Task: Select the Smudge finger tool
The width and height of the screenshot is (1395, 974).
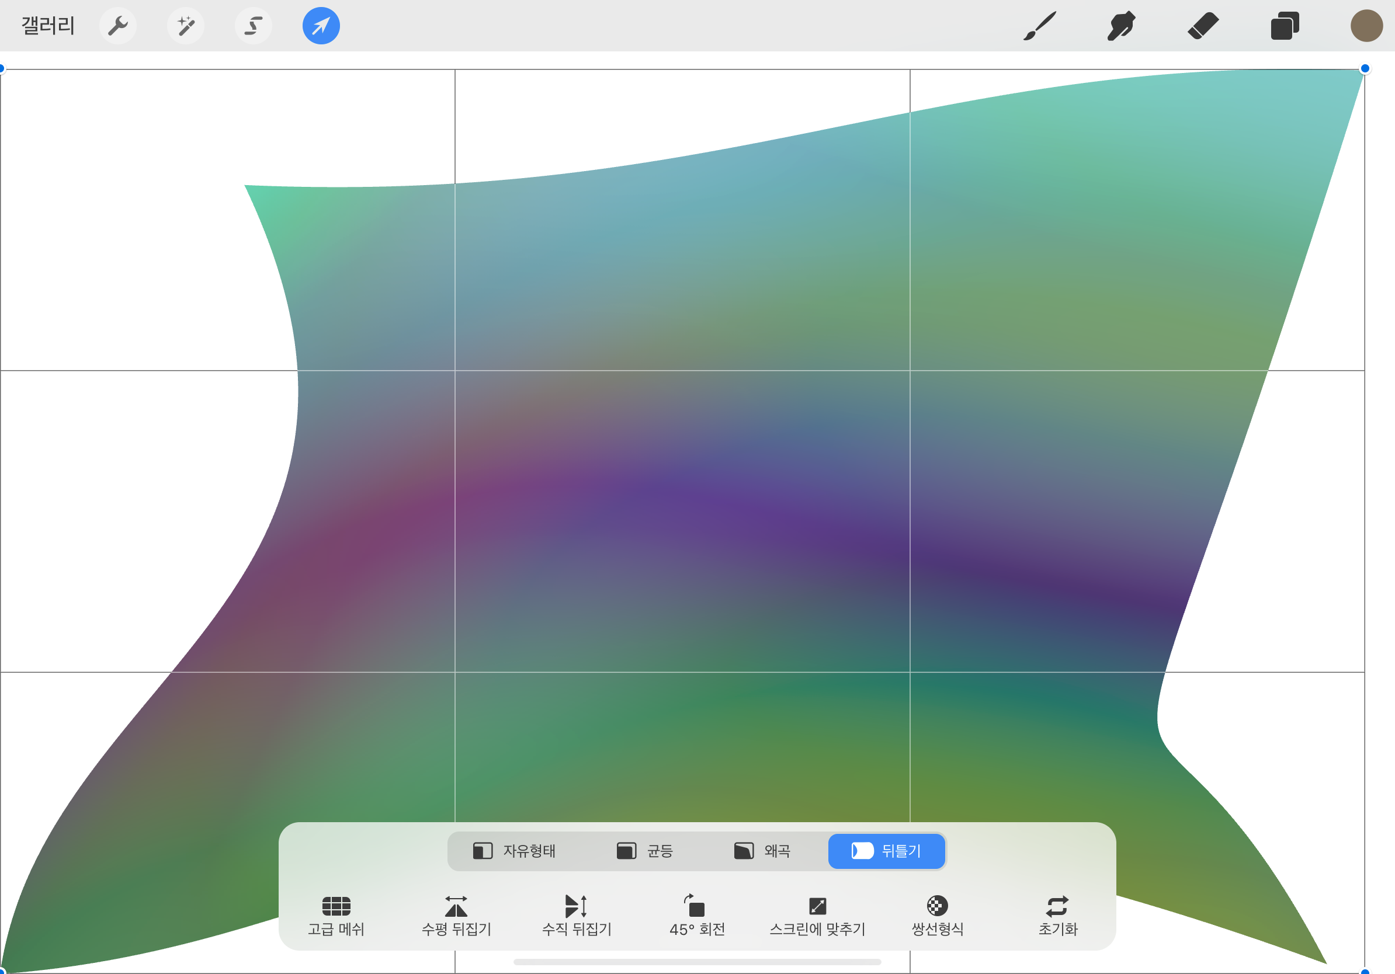Action: (x=1121, y=26)
